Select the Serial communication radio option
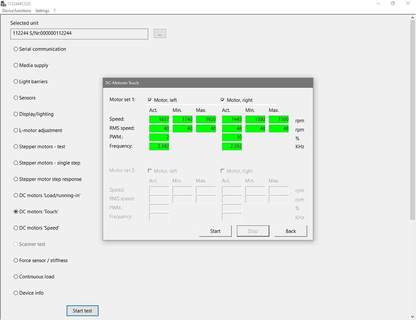The height and width of the screenshot is (320, 416). 16,49
